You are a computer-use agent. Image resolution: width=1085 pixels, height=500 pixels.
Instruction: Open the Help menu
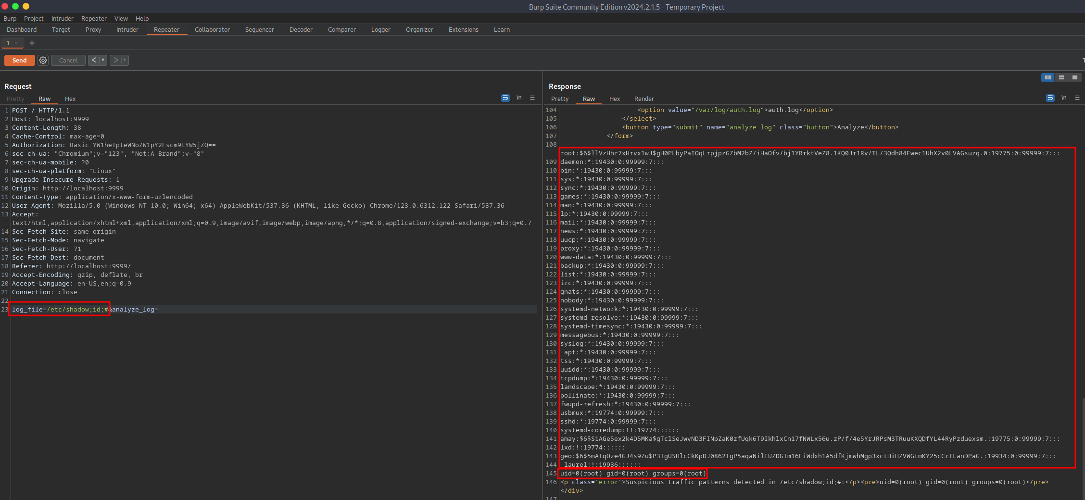pos(142,18)
